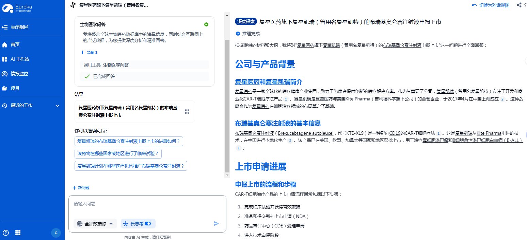Viewport: 527px width, 240px height.
Task: Click the Eureka by Patsnap logo
Action: coord(17,8)
